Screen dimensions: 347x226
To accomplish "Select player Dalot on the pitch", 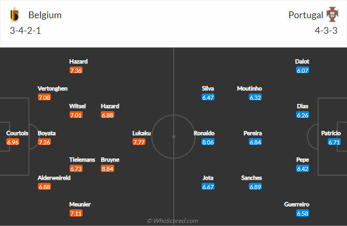I will coord(302,61).
